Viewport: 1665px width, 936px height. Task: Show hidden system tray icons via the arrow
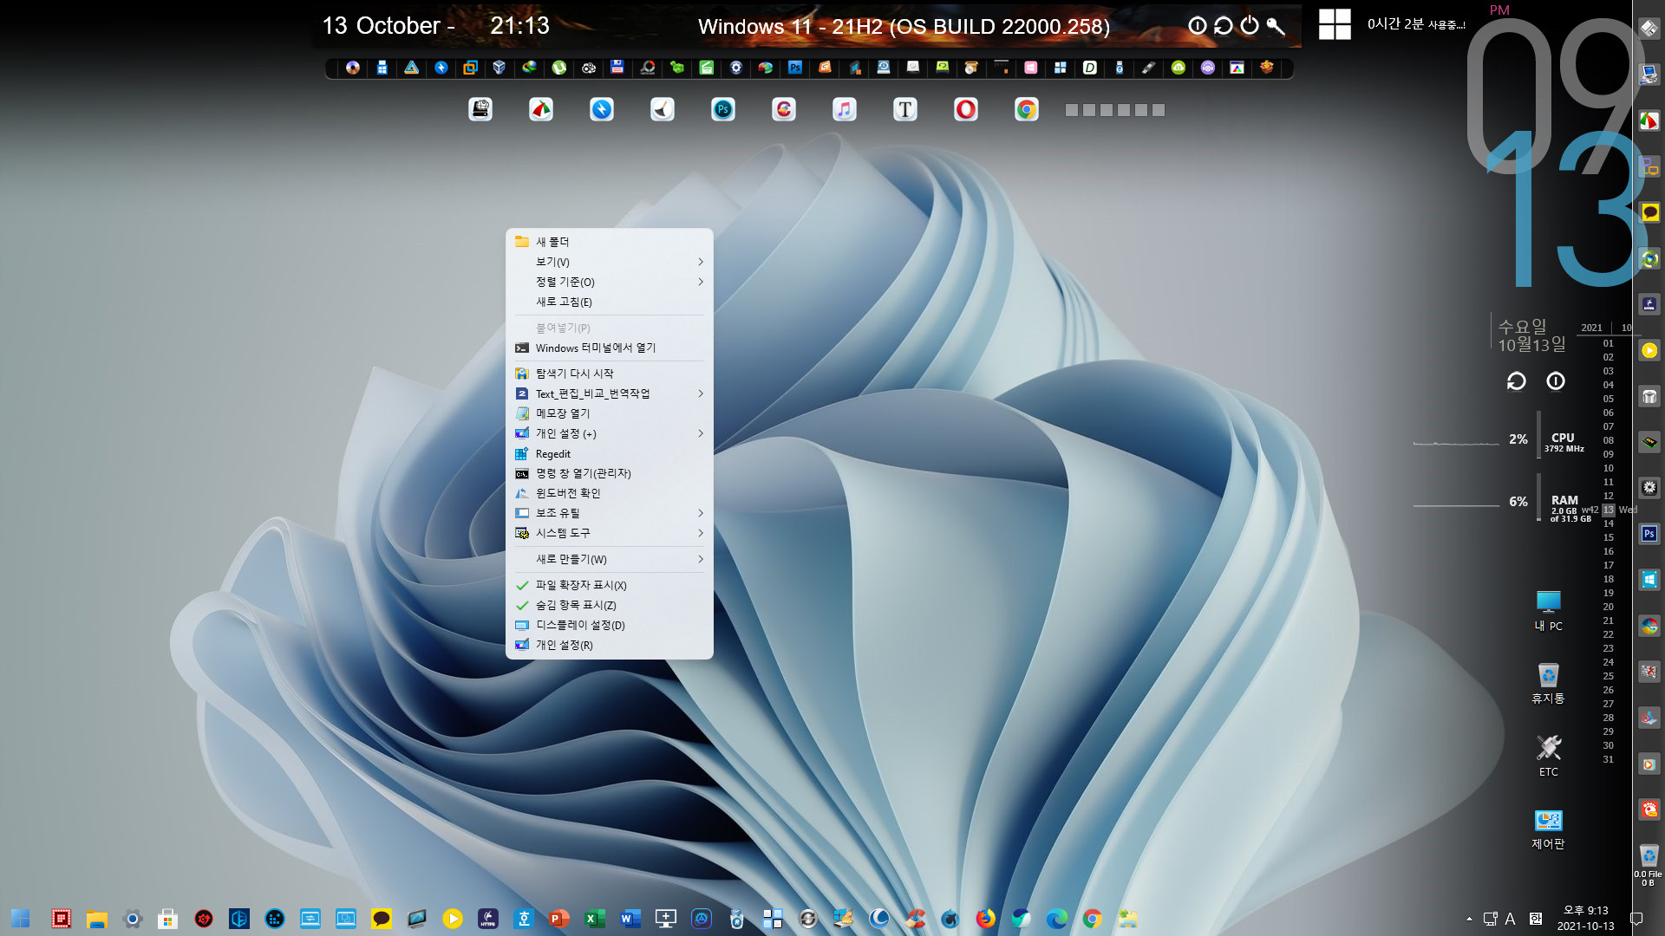[1469, 919]
